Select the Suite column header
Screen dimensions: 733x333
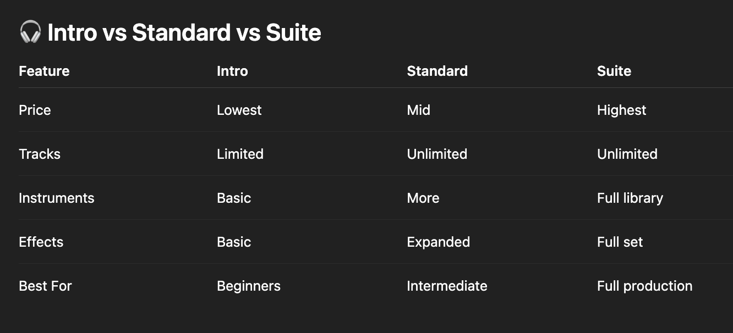[614, 71]
